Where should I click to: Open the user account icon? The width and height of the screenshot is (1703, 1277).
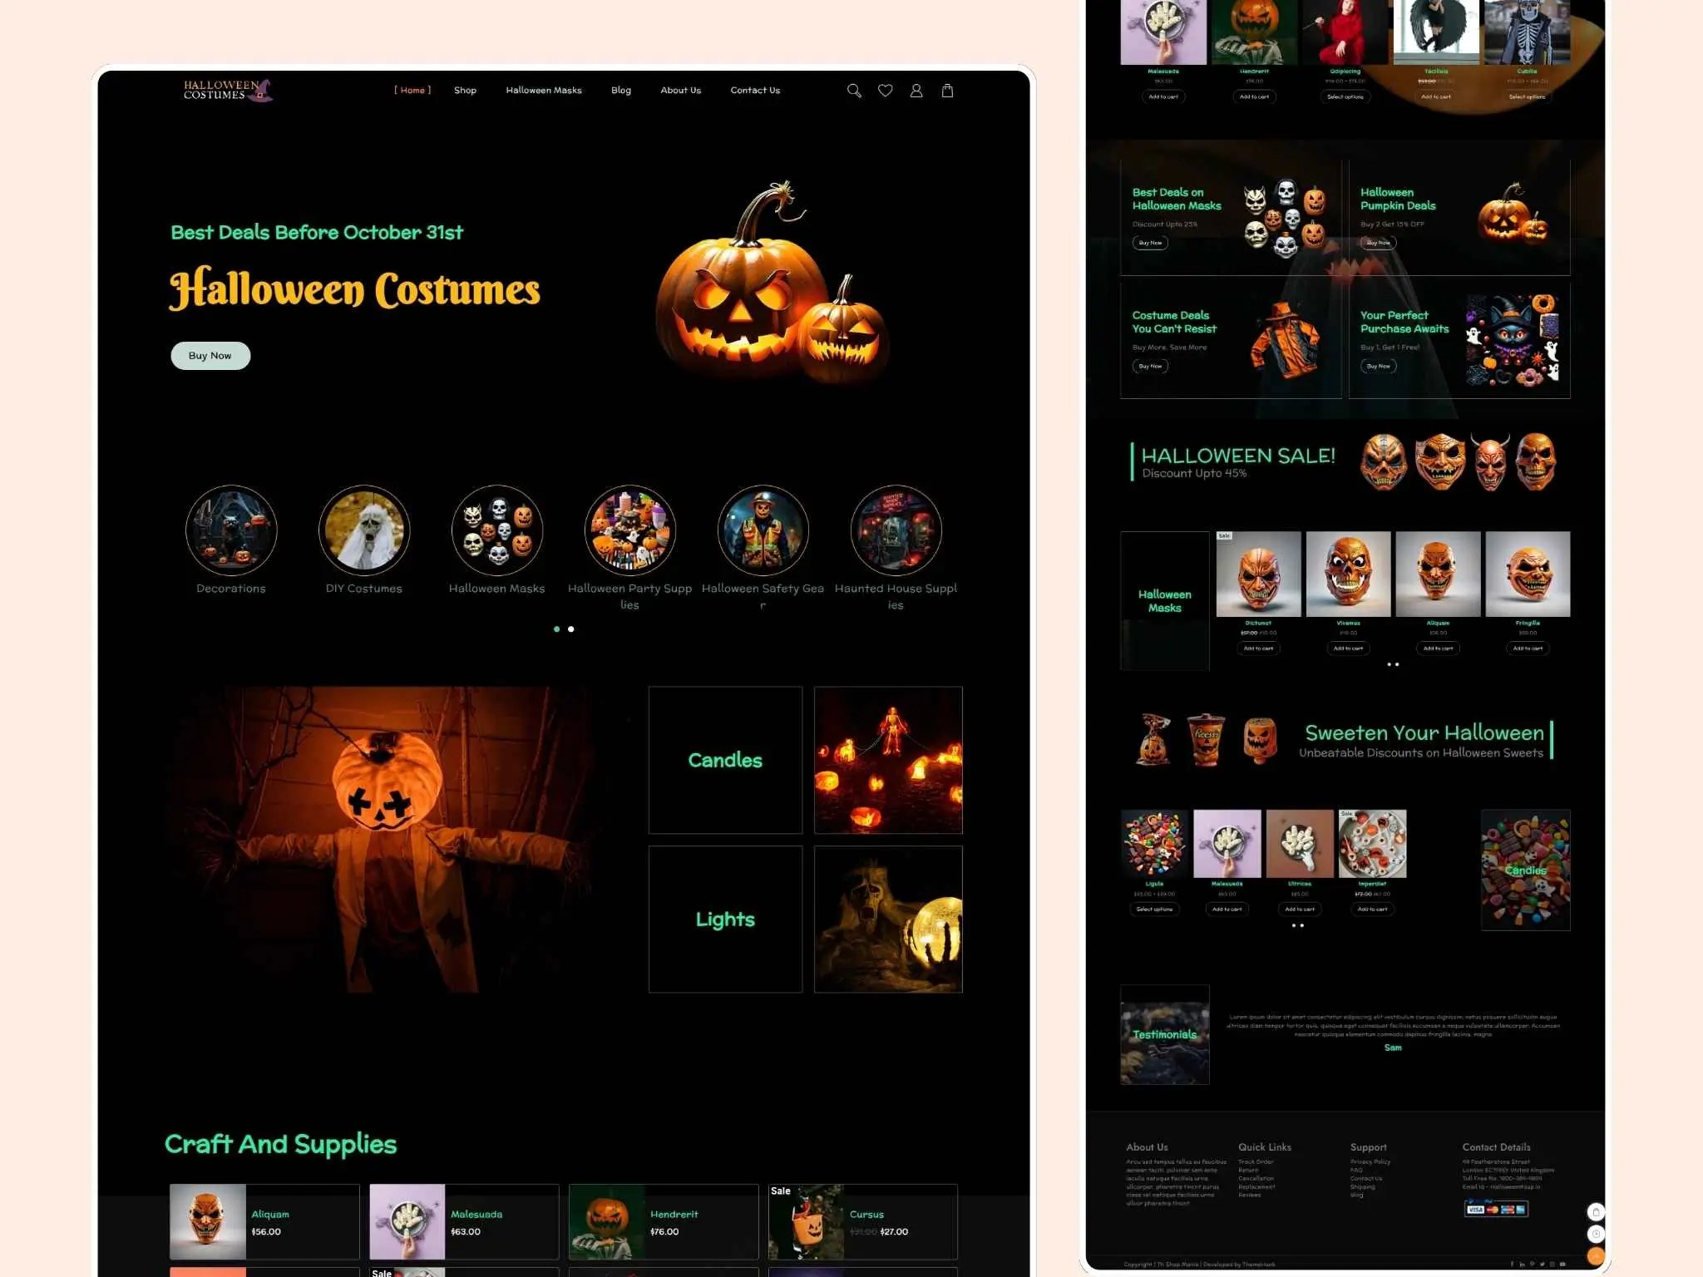click(x=917, y=91)
